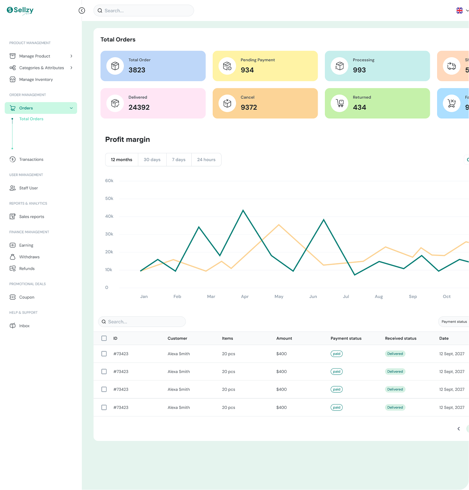The width and height of the screenshot is (469, 490).
Task: Open the Total Orders submenu link
Action: click(31, 119)
